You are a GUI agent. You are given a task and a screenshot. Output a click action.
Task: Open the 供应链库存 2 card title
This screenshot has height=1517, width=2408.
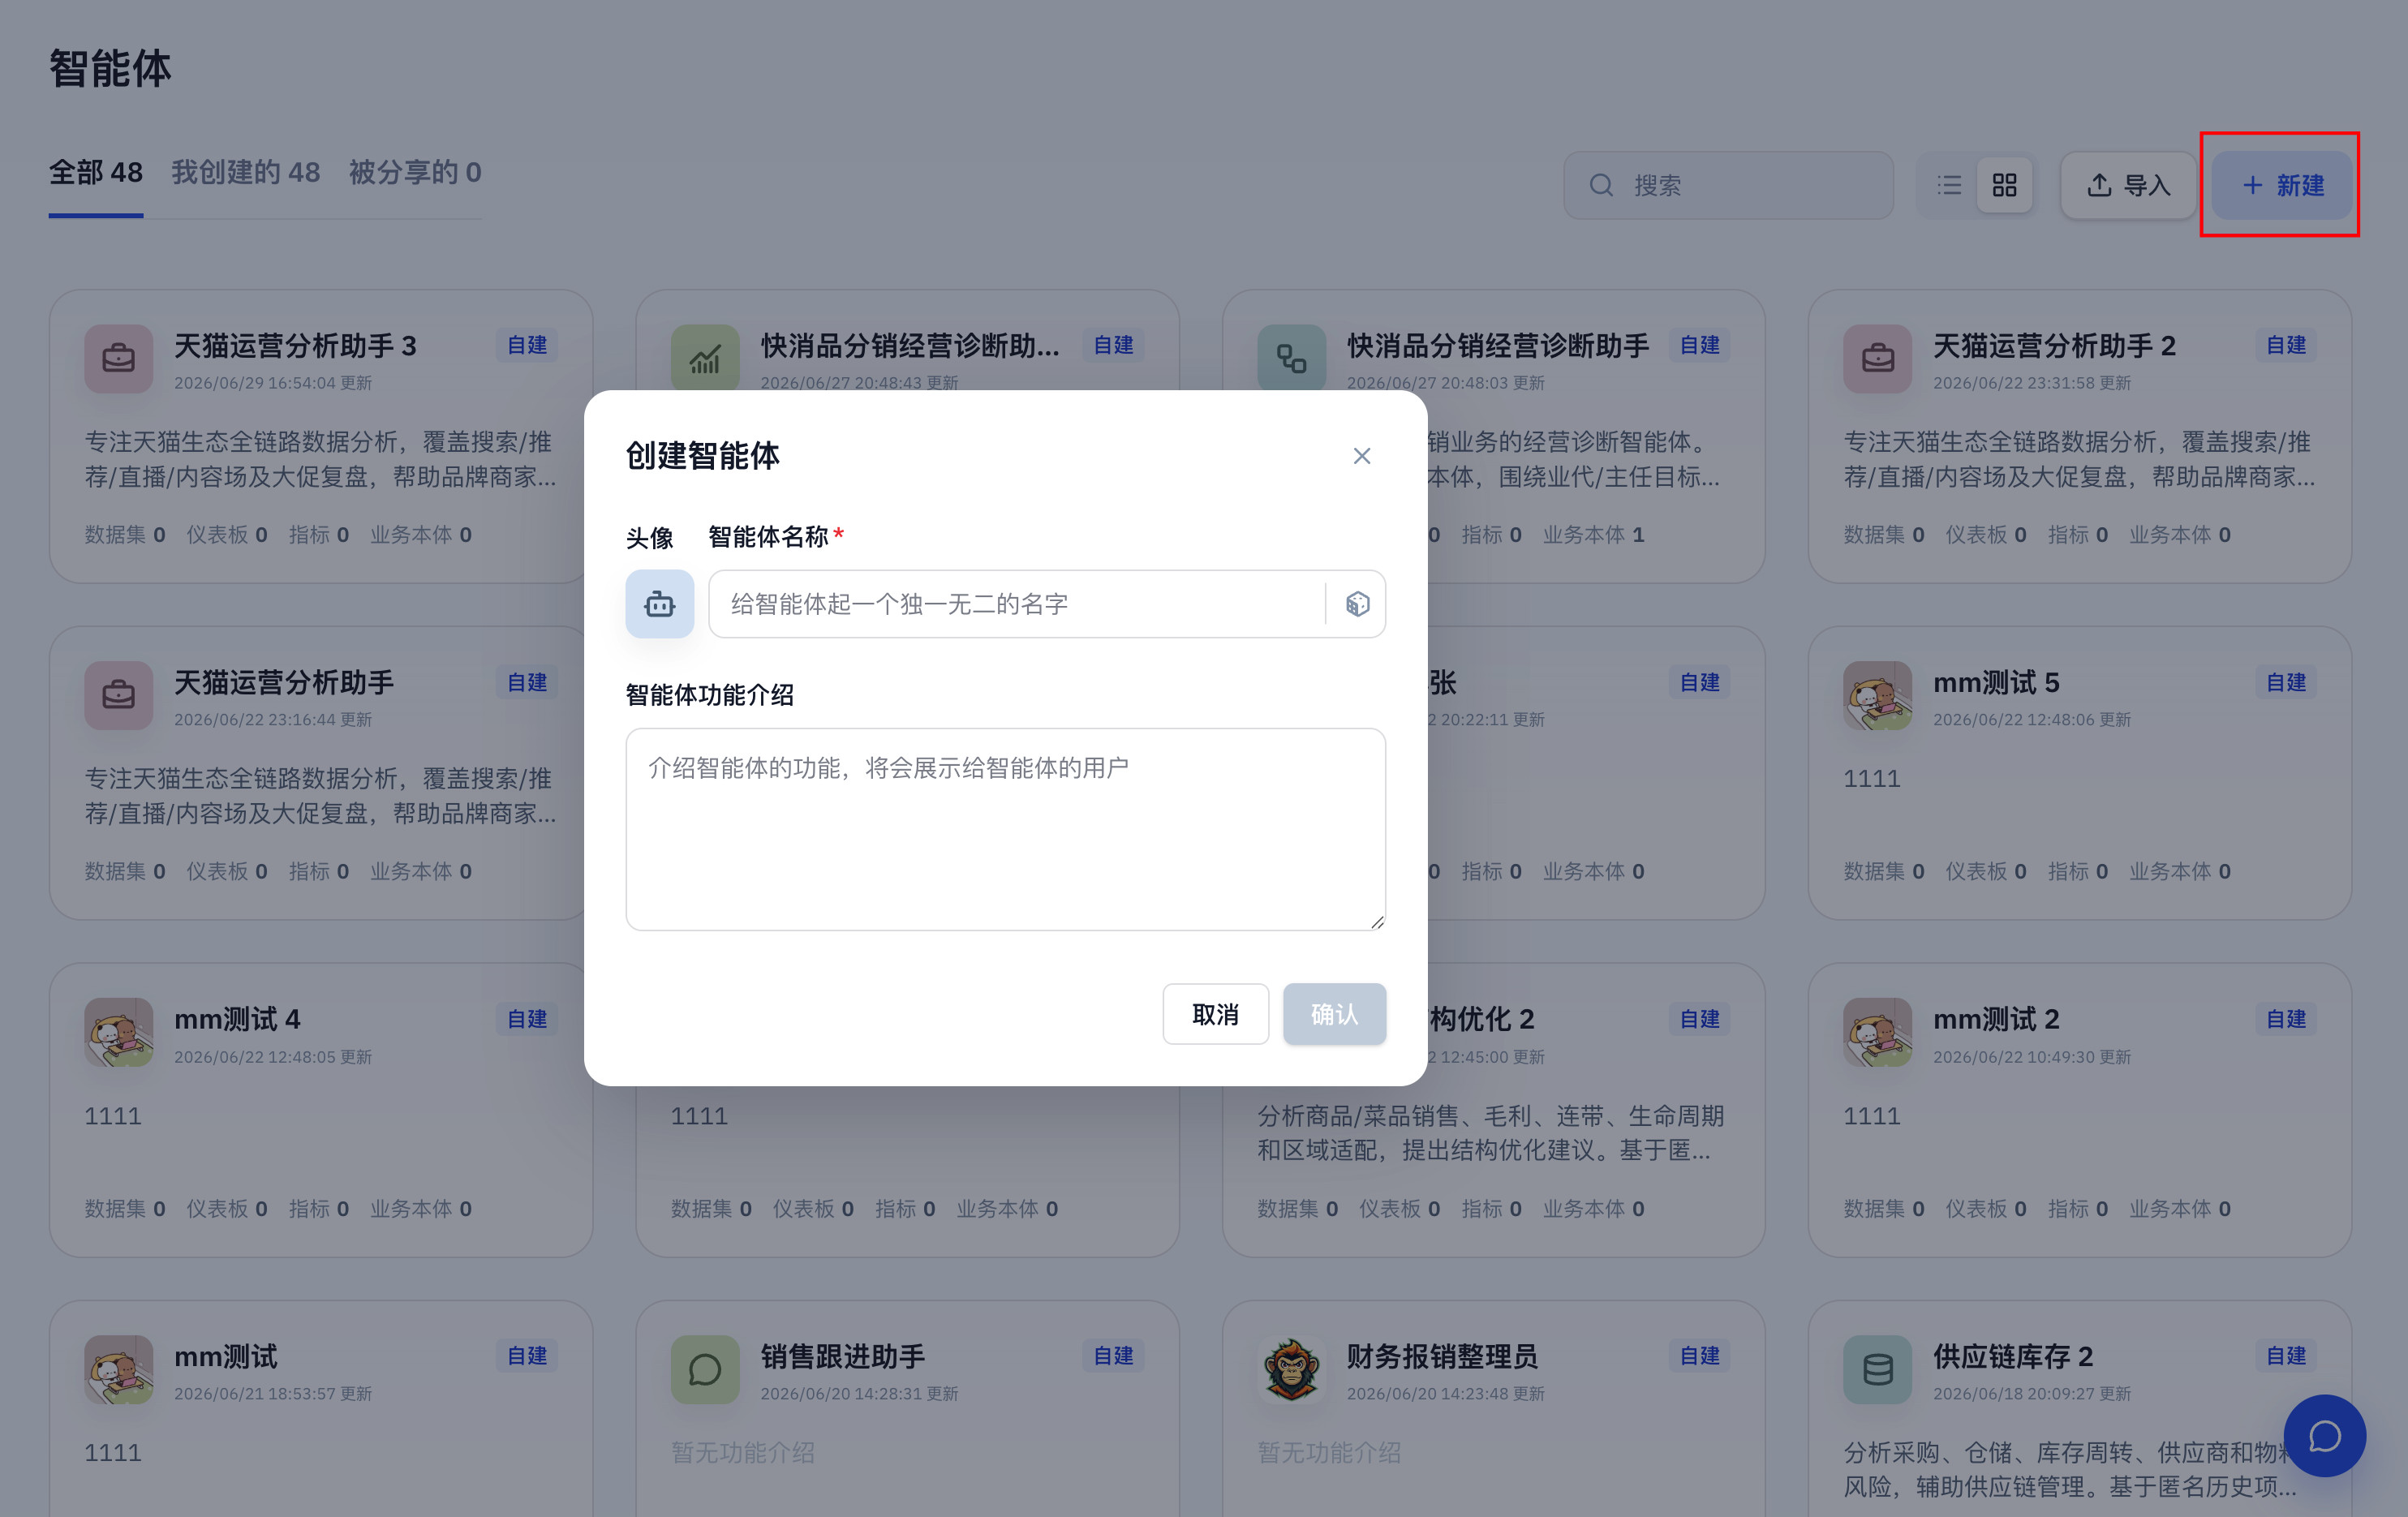pyautogui.click(x=2013, y=1357)
